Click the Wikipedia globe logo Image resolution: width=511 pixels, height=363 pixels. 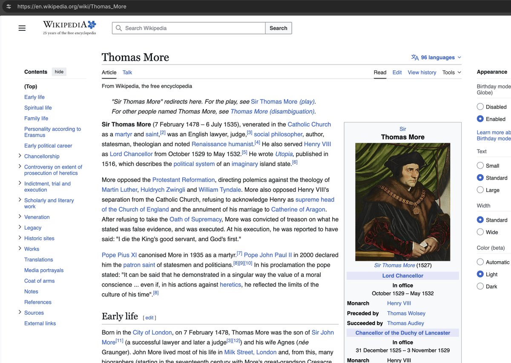(69, 28)
